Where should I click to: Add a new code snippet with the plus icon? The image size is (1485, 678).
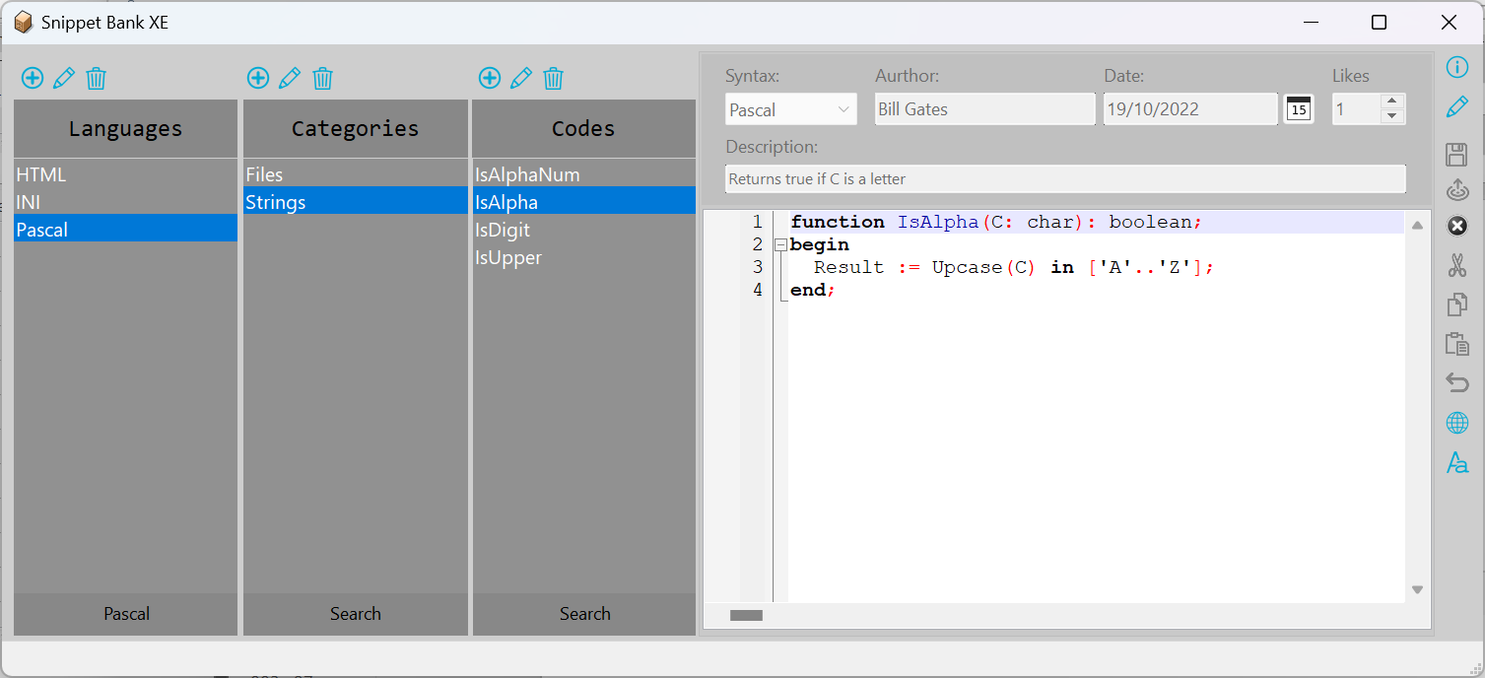[490, 78]
